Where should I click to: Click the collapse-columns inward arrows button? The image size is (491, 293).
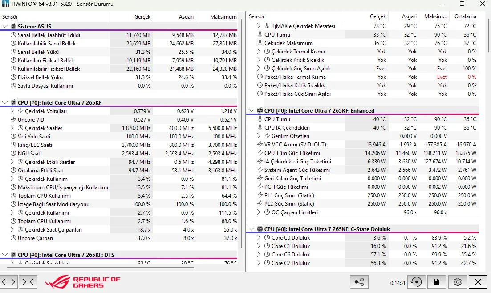tap(28, 282)
